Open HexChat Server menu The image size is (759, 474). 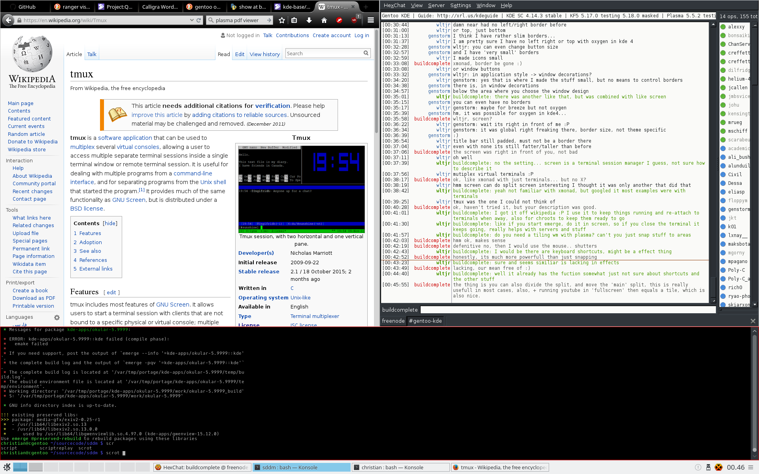pos(436,6)
